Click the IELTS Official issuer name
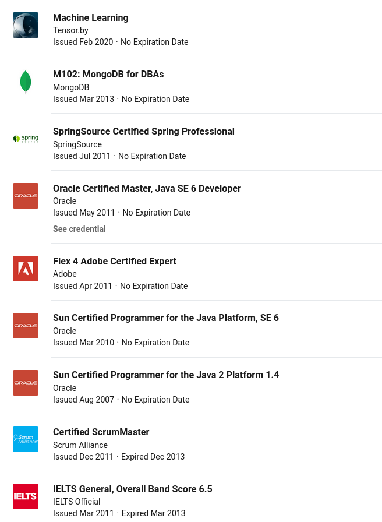This screenshot has height=522, width=382. coord(77,502)
